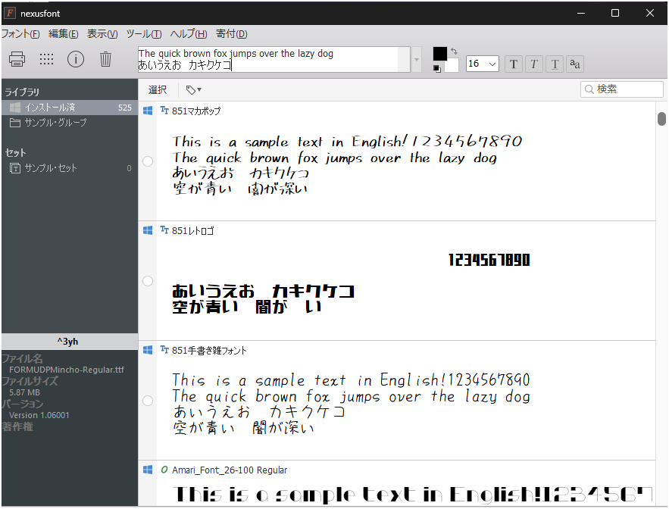Open the フォント menu
The image size is (669, 509).
(x=20, y=33)
